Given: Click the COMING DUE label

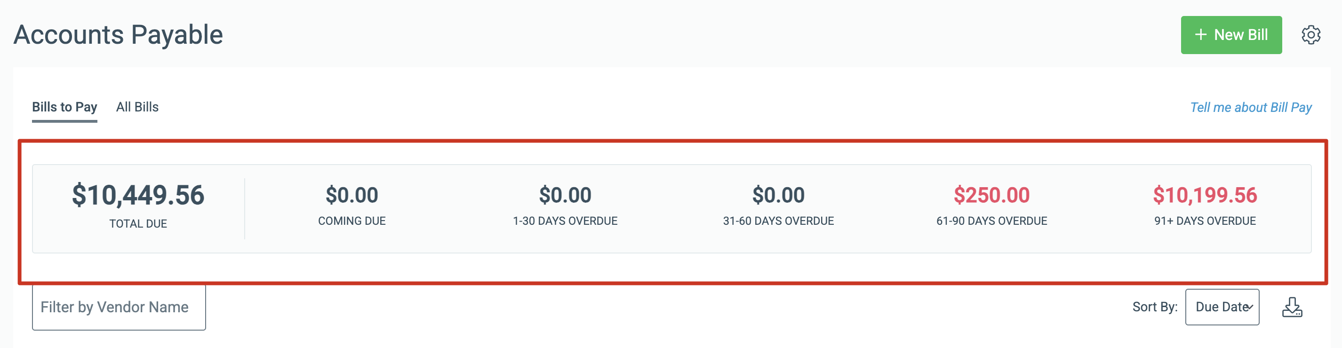Looking at the screenshot, I should (x=351, y=221).
